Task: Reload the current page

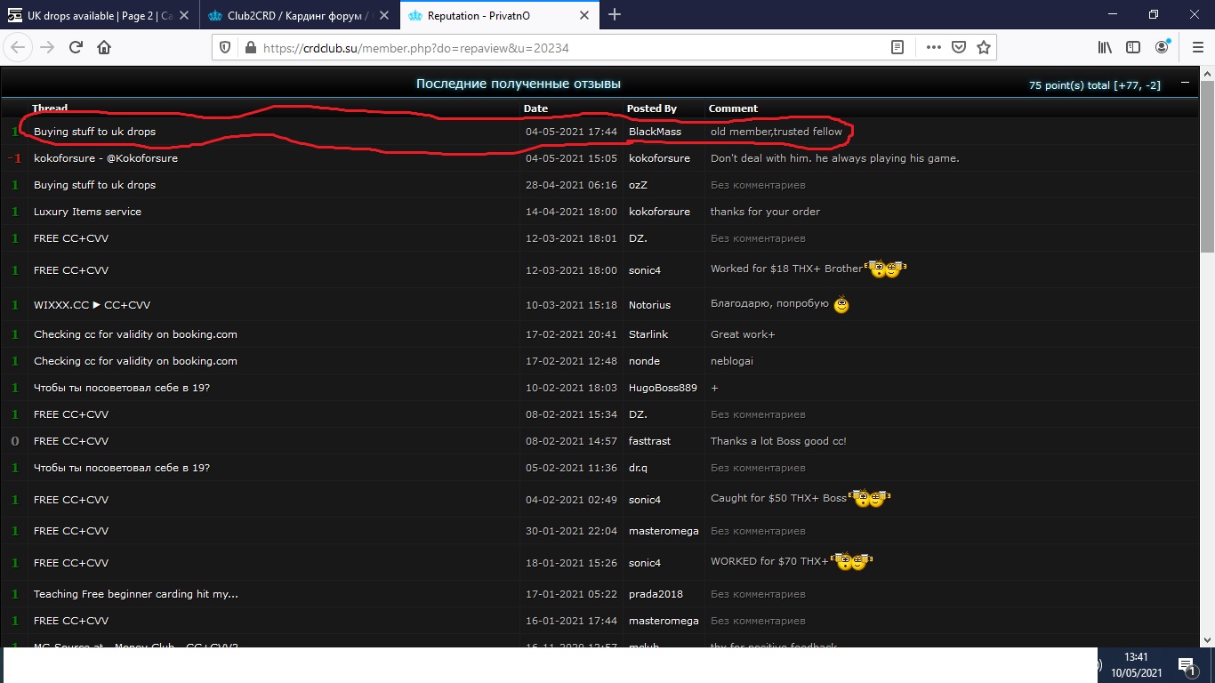Action: [x=76, y=48]
